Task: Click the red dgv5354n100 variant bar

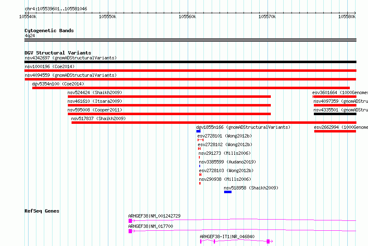Action: pyautogui.click(x=191, y=88)
